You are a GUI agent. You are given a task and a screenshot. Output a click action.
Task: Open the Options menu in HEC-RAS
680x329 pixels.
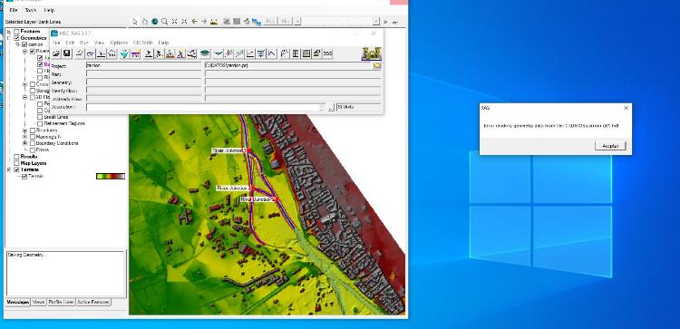click(x=119, y=43)
